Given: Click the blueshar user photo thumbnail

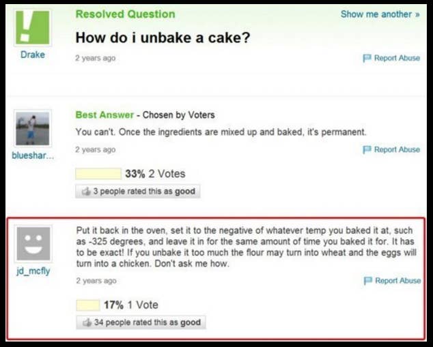Looking at the screenshot, I should tap(32, 129).
